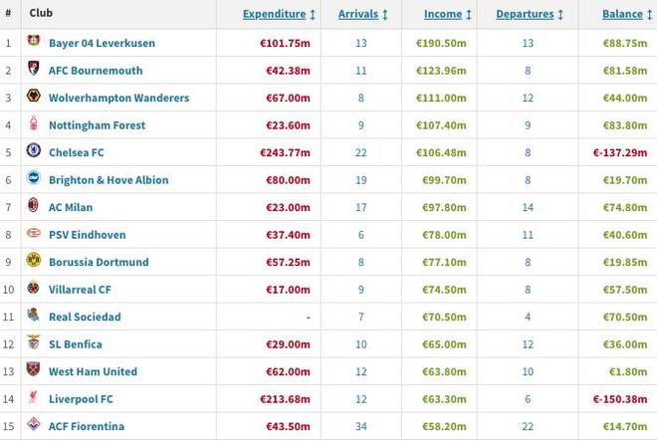Screen dimensions: 657x441
Task: Click the Chelsea FC crest icon
Action: click(x=33, y=152)
